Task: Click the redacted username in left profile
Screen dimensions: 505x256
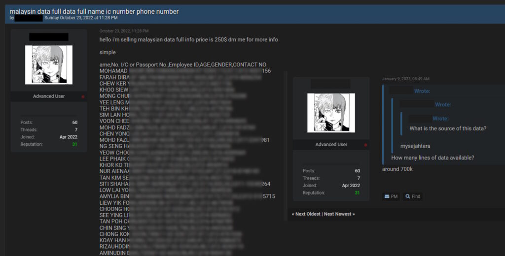Action: [x=49, y=36]
